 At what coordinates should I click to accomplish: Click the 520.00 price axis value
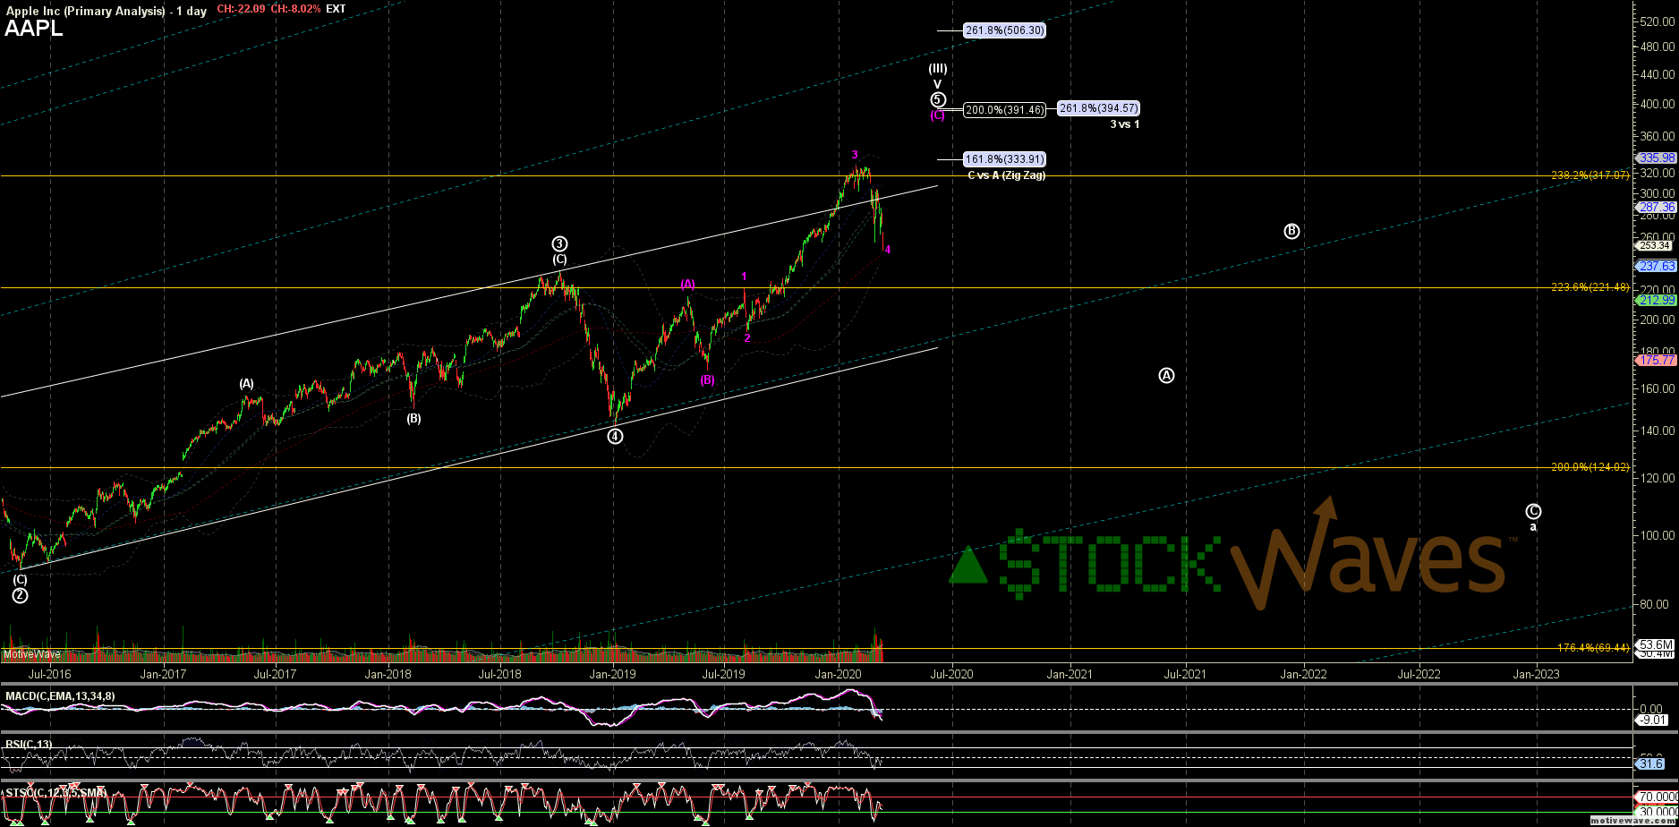[1658, 21]
